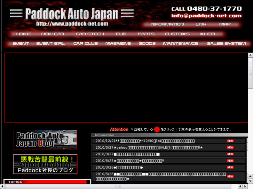The width and height of the screenshot is (253, 189).
Task: Select MAINTENANCE in the menu
Action: pyautogui.click(x=181, y=43)
